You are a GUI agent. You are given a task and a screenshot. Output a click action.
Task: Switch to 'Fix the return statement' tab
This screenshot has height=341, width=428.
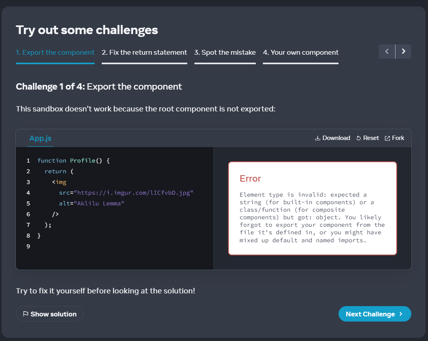click(x=145, y=52)
